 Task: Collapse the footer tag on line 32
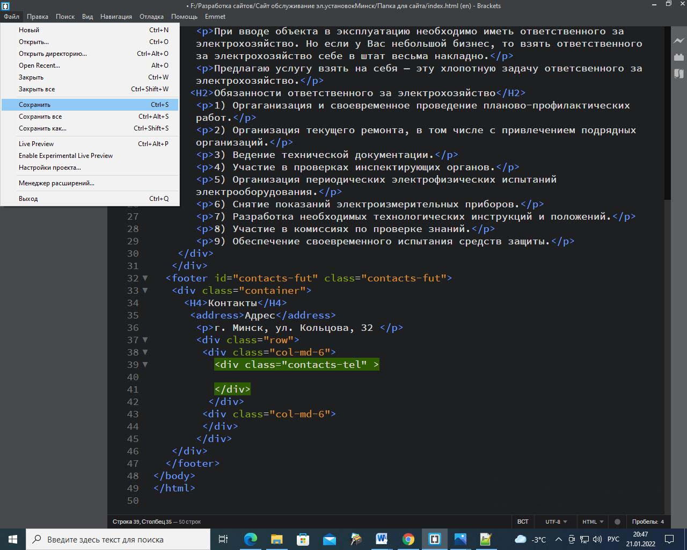(145, 278)
